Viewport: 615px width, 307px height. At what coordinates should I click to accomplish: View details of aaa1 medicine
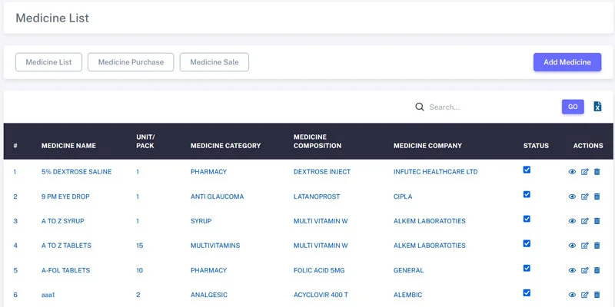pyautogui.click(x=572, y=295)
